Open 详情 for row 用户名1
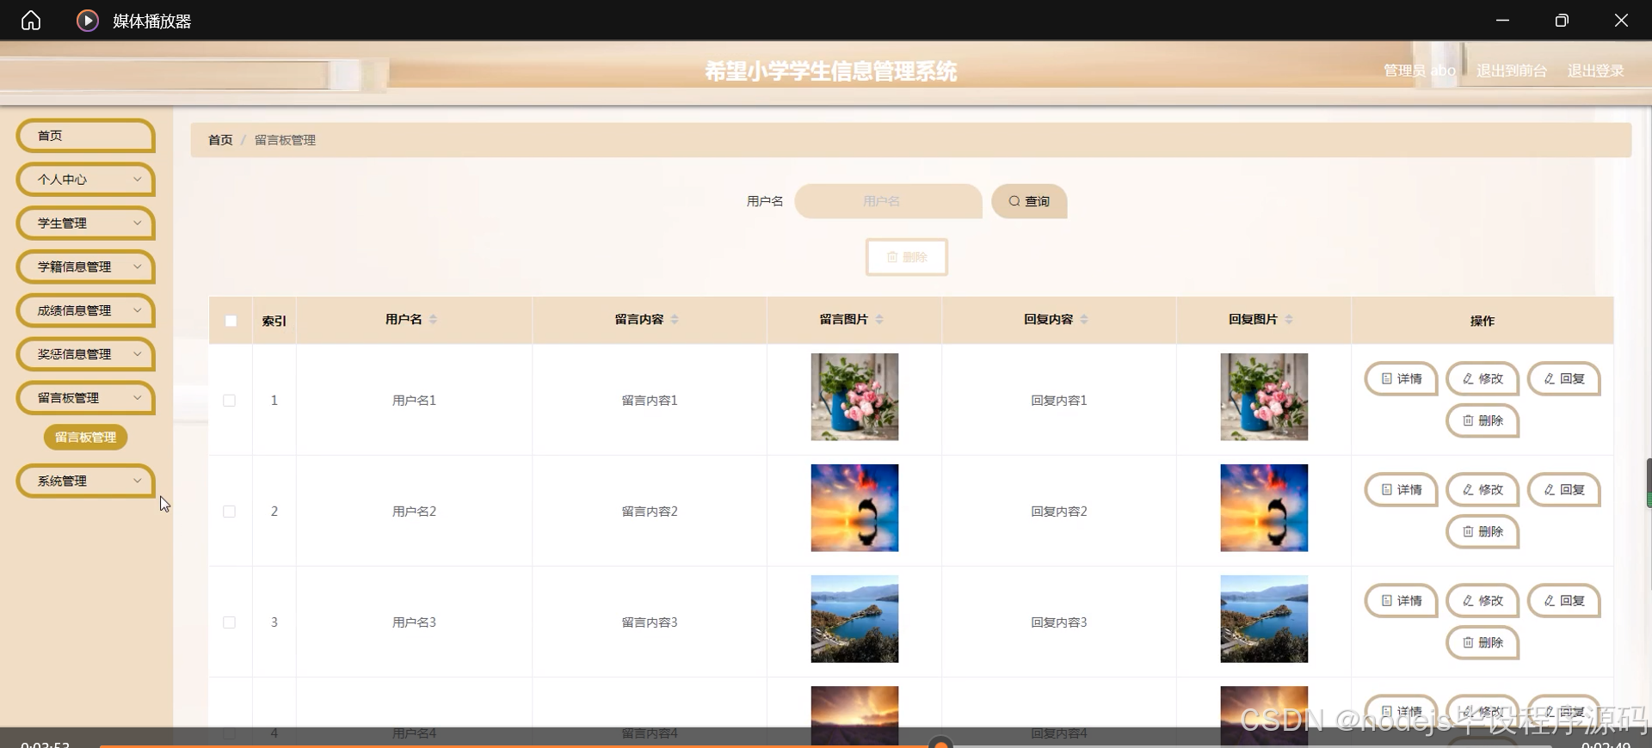Screen dimensions: 1652x748 coord(1401,378)
